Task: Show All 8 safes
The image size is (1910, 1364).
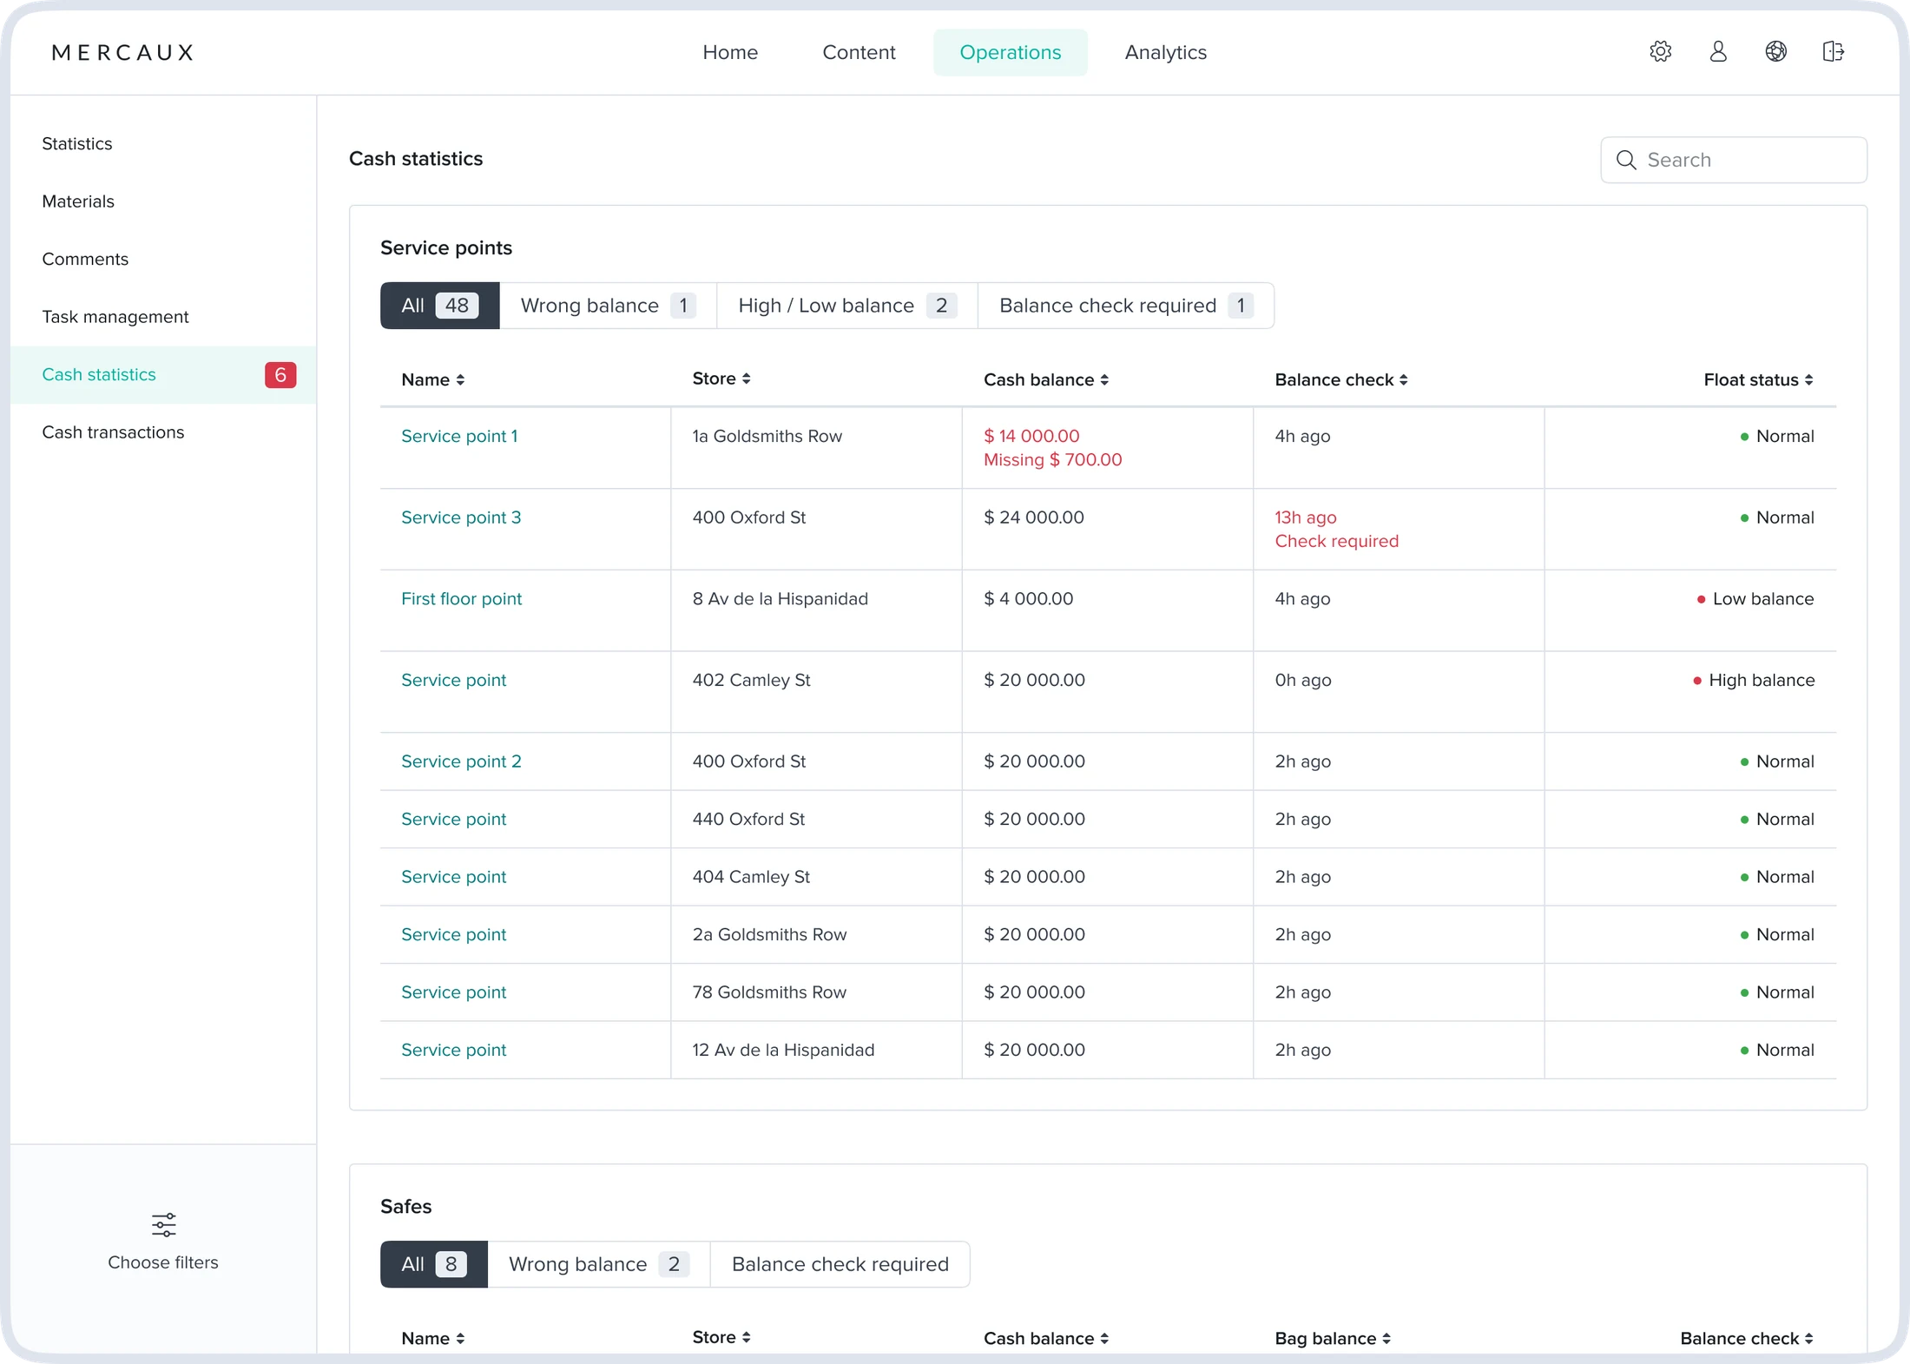Action: (x=433, y=1264)
